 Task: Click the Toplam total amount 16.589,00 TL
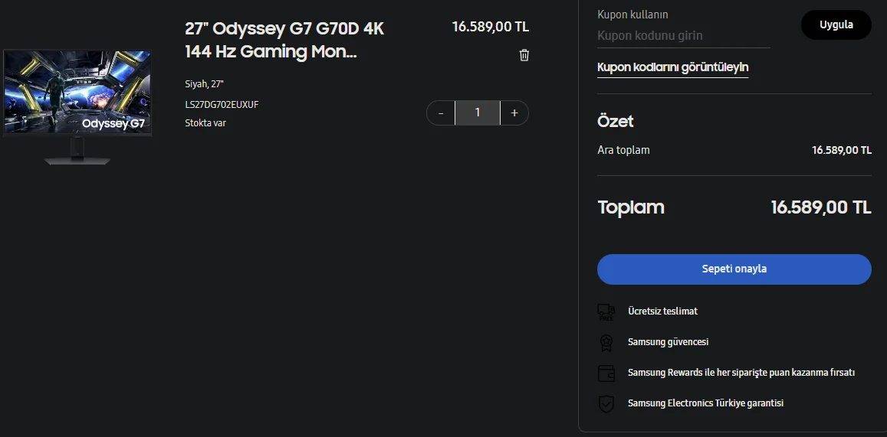(x=821, y=207)
